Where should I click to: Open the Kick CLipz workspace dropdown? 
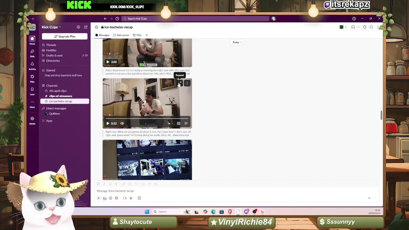coord(51,27)
